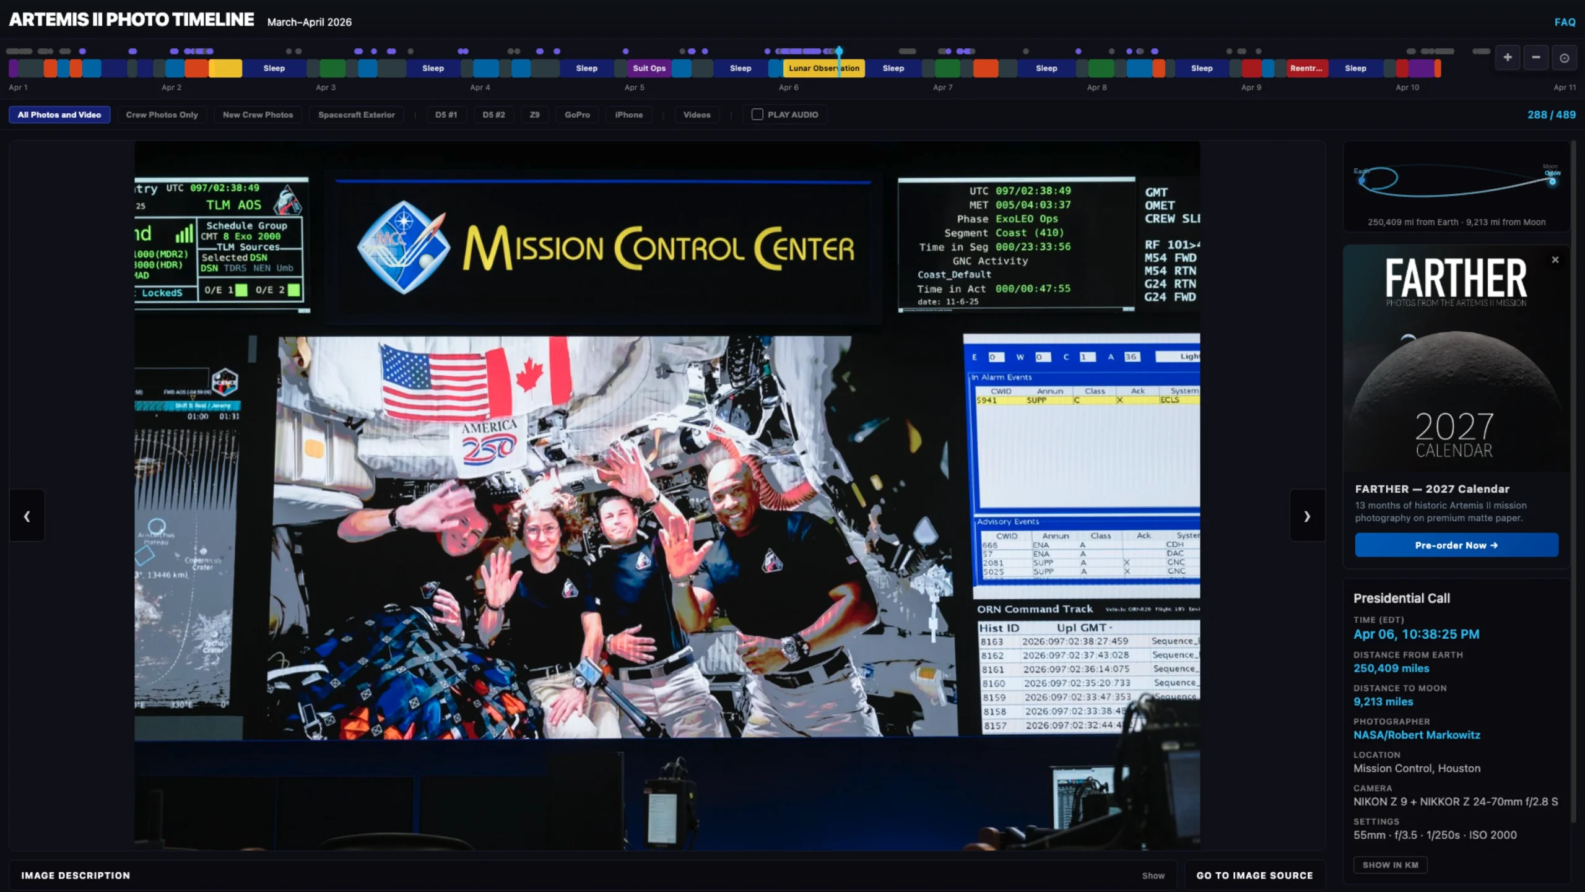1585x892 pixels.
Task: Click the 250,409 miles distance value
Action: pos(1391,668)
